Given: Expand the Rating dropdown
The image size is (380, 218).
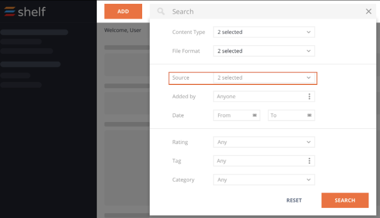Looking at the screenshot, I should coord(264,142).
